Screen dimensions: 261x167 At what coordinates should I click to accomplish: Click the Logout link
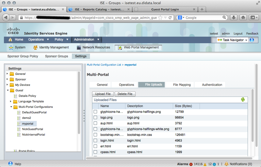coord(238,34)
